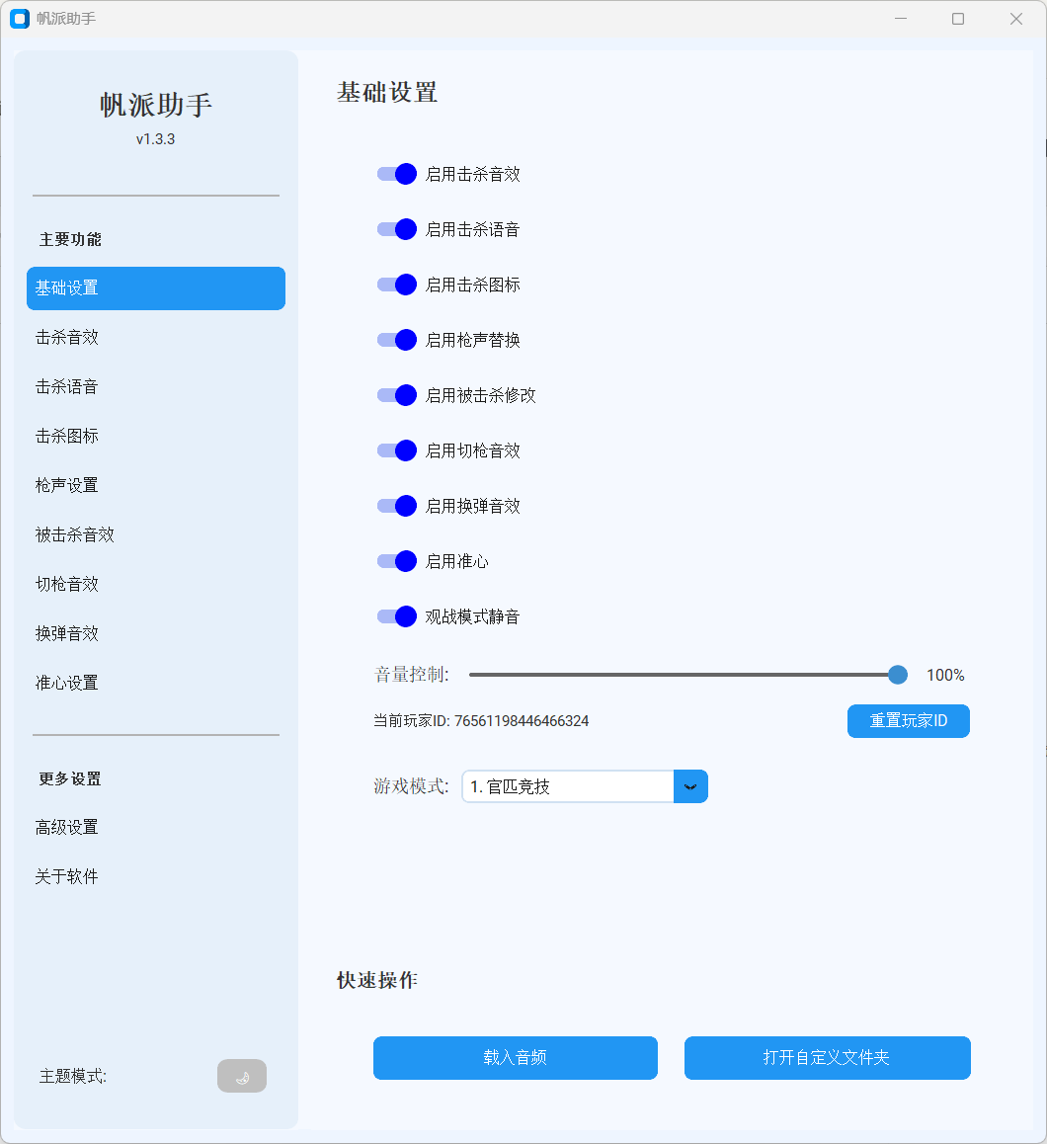
Task: Click the 重置玩家ID button
Action: pyautogui.click(x=908, y=721)
